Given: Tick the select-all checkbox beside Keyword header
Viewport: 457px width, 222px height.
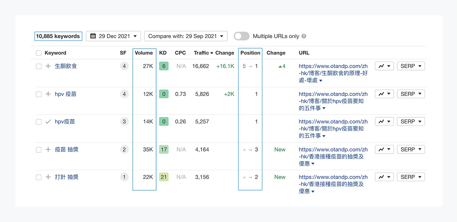Looking at the screenshot, I should (x=38, y=53).
